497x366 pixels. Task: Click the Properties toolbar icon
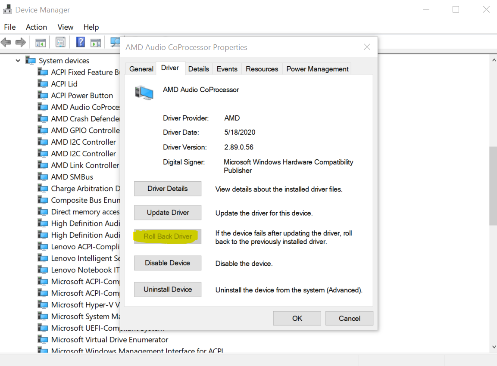pyautogui.click(x=60, y=42)
